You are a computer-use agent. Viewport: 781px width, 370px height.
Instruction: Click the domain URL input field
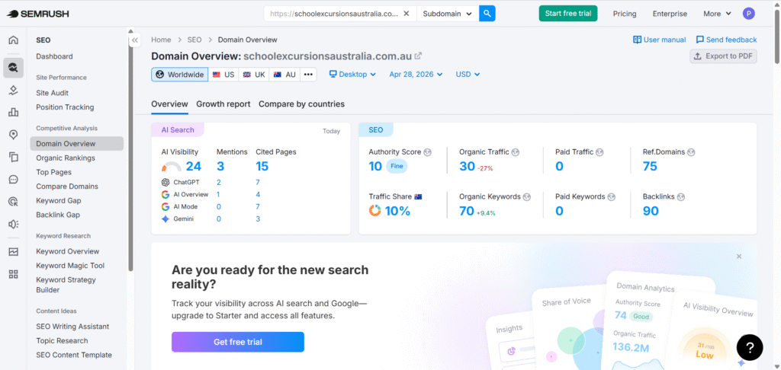334,14
